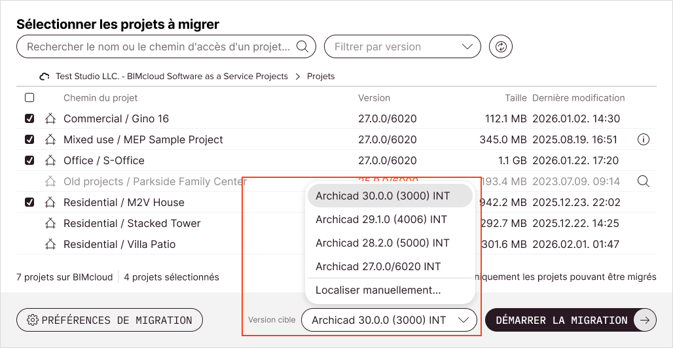The image size is (673, 348).
Task: Open Test Studio LLC. BIMcloud breadcrumb link
Action: tap(172, 77)
